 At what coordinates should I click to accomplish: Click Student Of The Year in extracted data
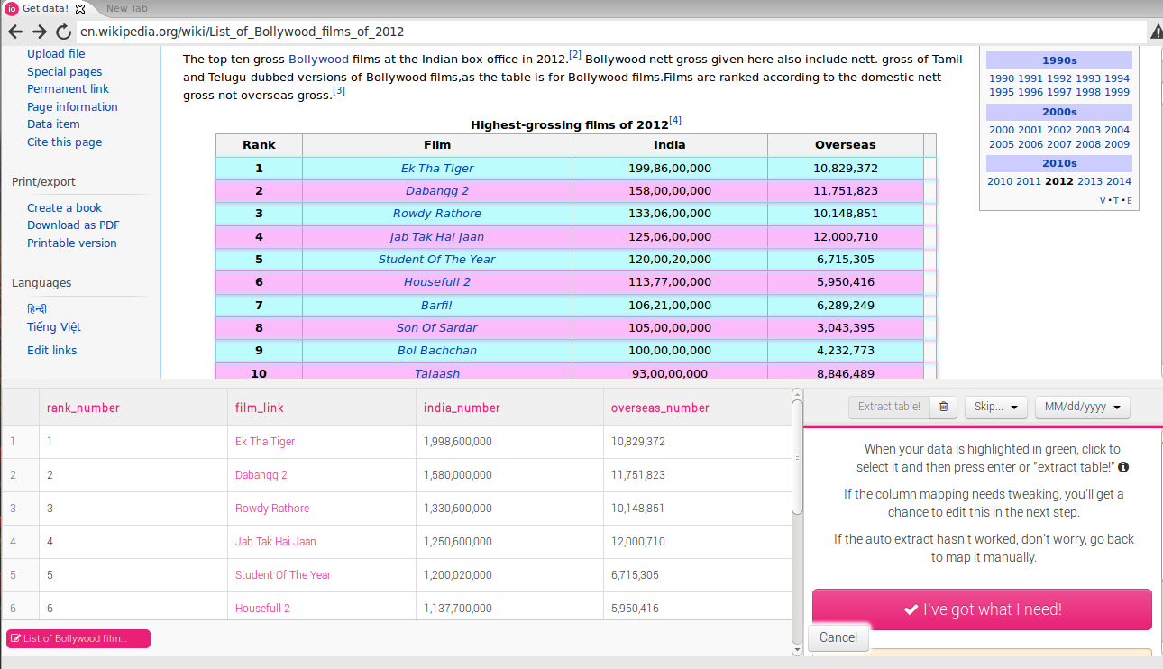point(283,575)
